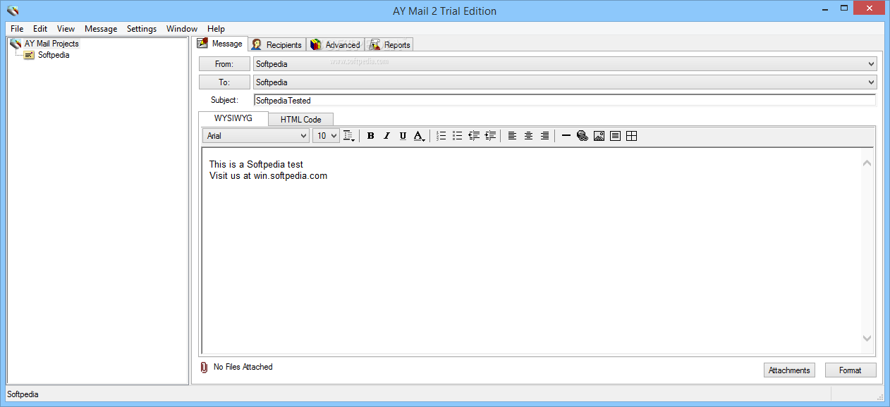
Task: Insert a horizontal line
Action: 566,136
